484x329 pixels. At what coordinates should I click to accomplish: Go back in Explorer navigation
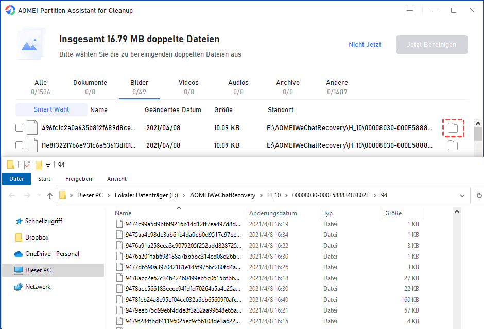coord(12,195)
